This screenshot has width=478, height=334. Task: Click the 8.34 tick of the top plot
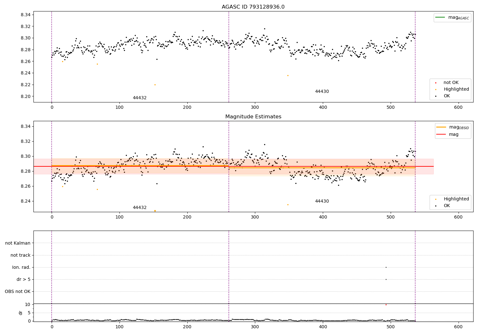tap(25, 15)
